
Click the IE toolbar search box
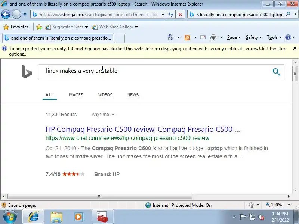pyautogui.click(x=239, y=15)
